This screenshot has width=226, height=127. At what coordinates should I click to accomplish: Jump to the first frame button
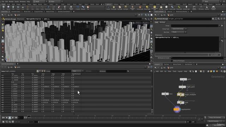click(3, 117)
